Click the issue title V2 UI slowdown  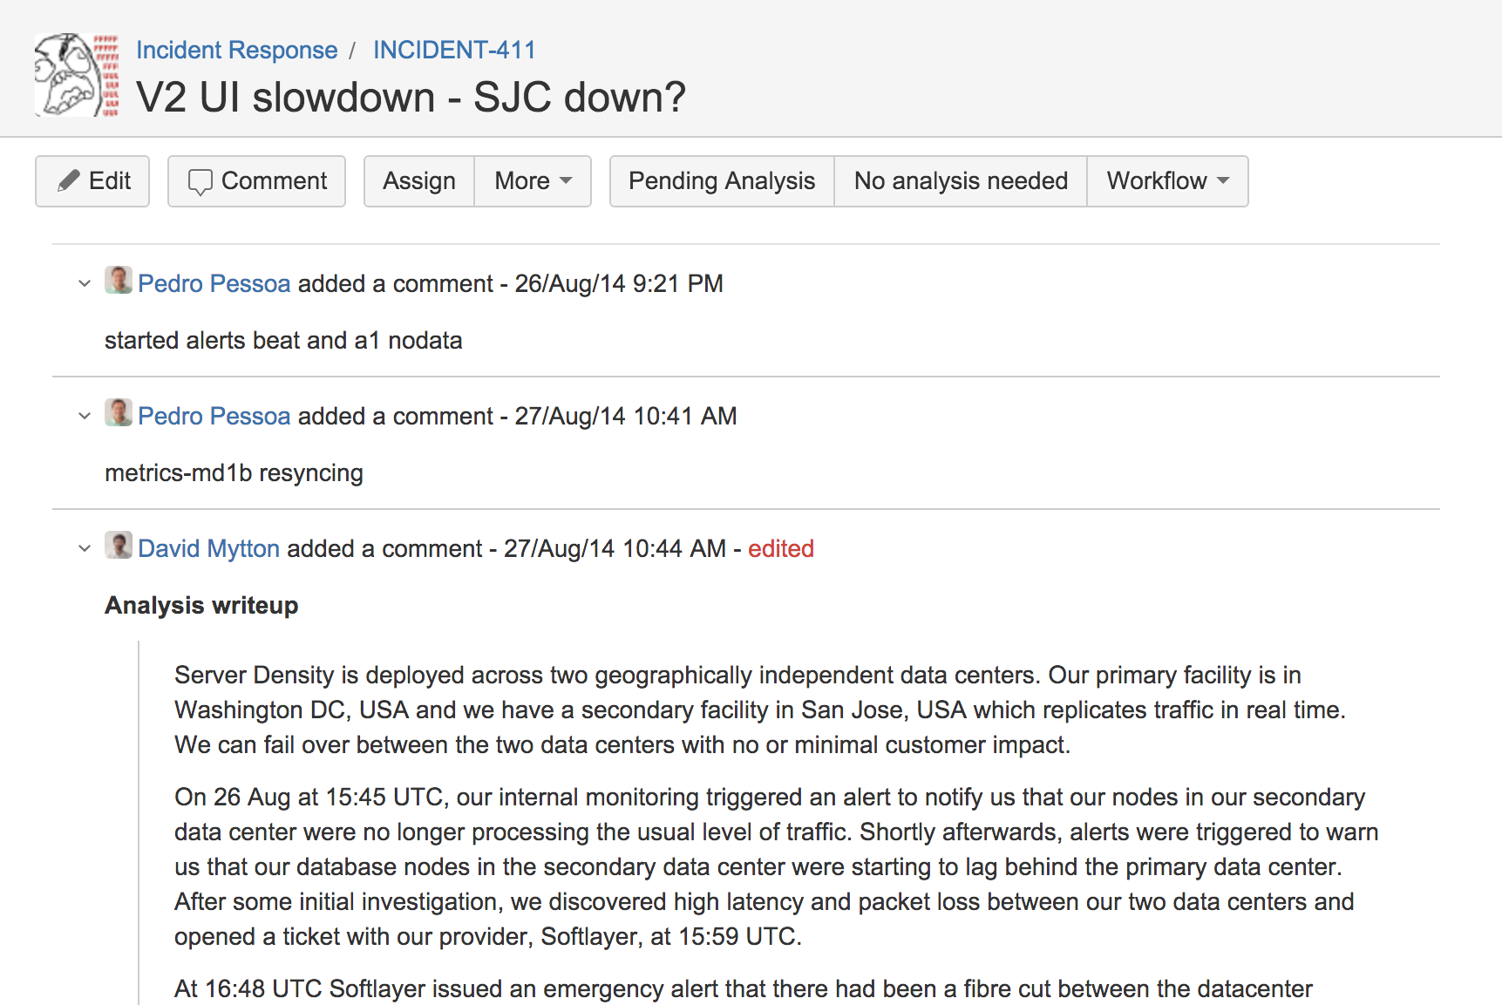[x=411, y=97]
